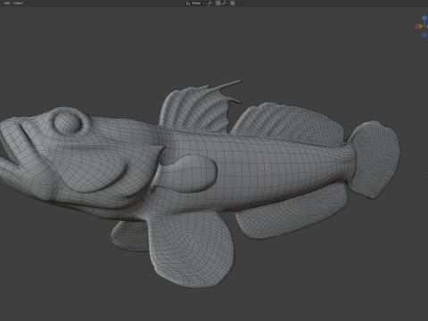Open the pivot point dropdown

pos(210,3)
